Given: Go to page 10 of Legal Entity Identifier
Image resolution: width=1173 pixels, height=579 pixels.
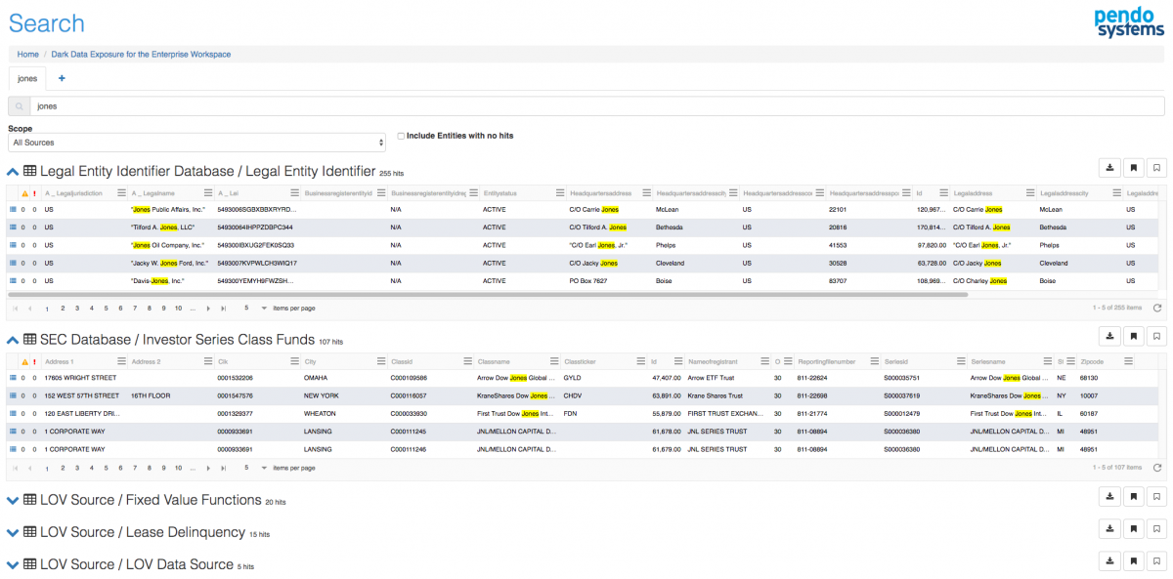Looking at the screenshot, I should [x=179, y=308].
